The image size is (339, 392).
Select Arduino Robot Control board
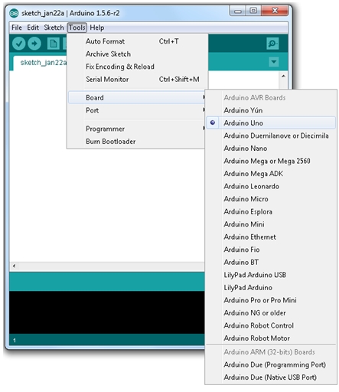tap(271, 325)
